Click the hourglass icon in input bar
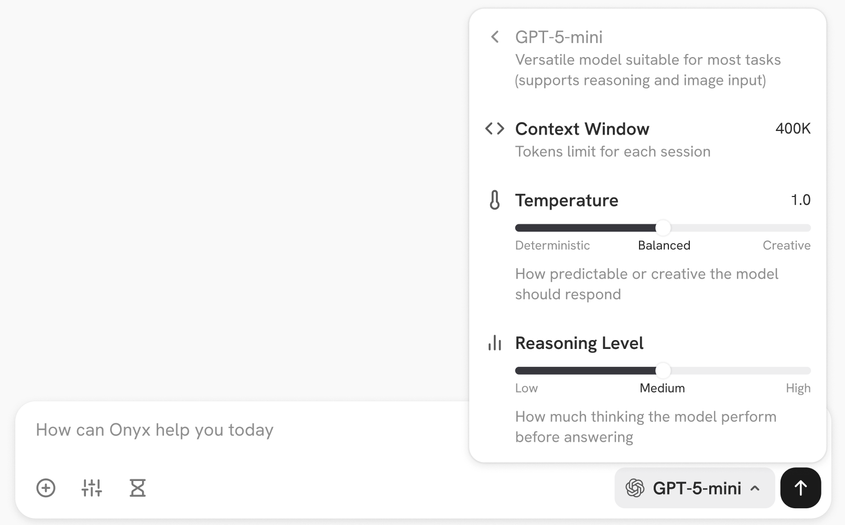 coord(138,488)
